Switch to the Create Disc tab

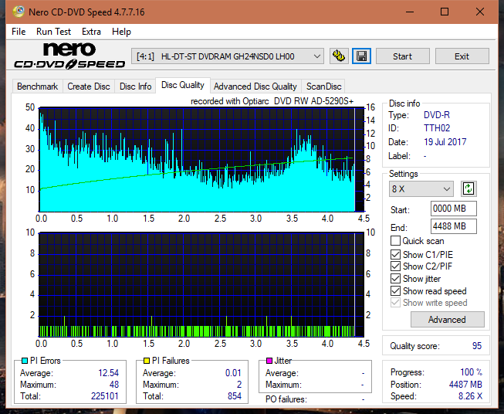[89, 87]
